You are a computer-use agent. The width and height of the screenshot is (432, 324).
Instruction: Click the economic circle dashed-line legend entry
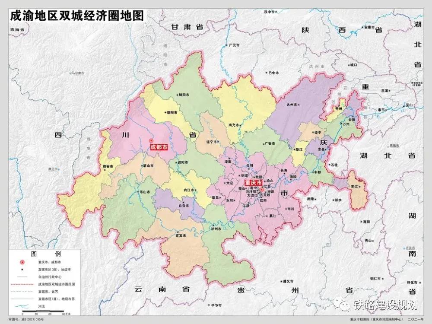(22, 284)
